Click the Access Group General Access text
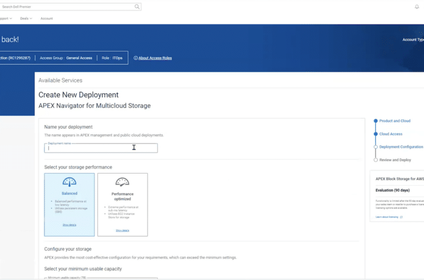The width and height of the screenshot is (424, 280). pos(66,58)
